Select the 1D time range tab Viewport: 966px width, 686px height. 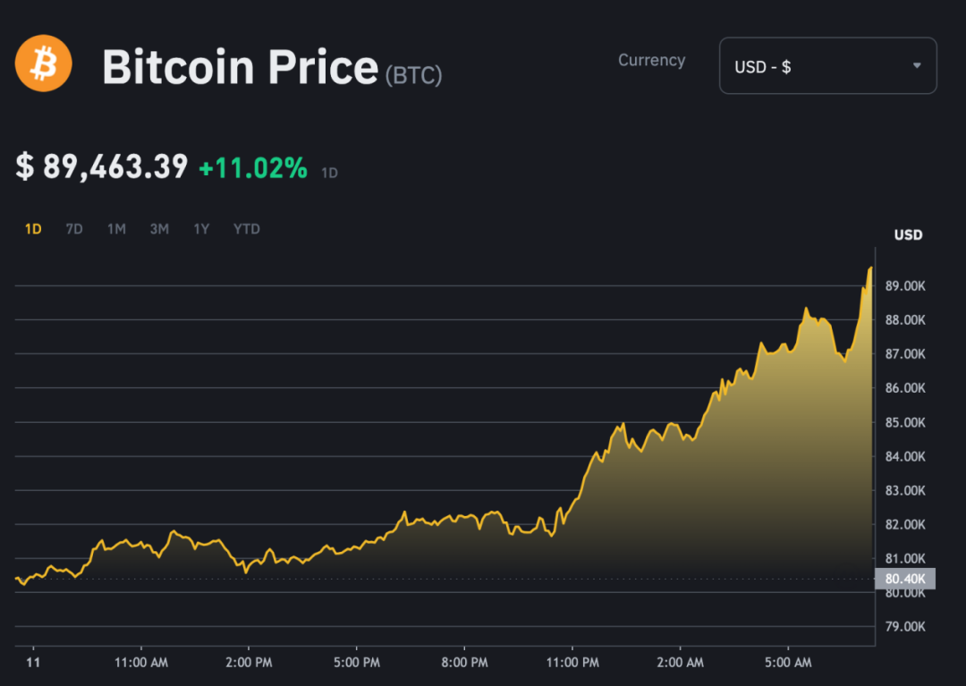33,229
